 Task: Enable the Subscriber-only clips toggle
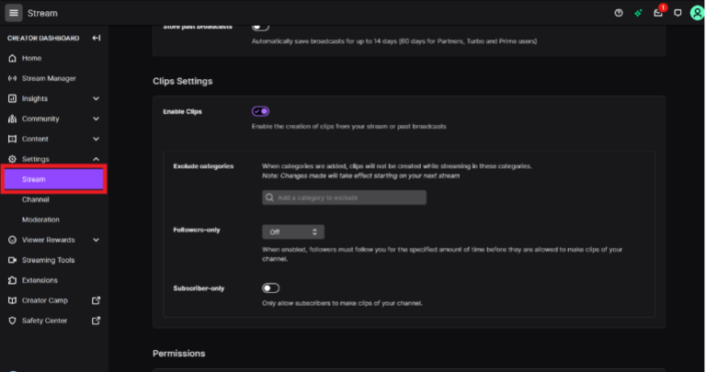point(270,288)
